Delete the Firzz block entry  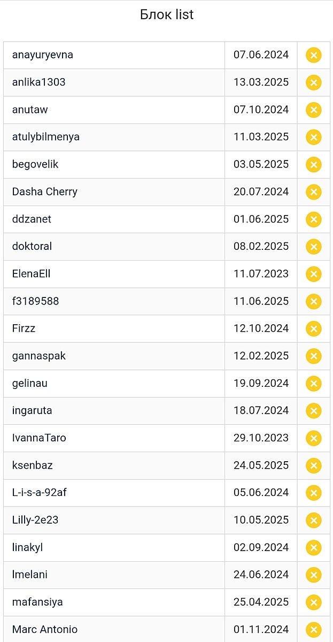pyautogui.click(x=314, y=328)
